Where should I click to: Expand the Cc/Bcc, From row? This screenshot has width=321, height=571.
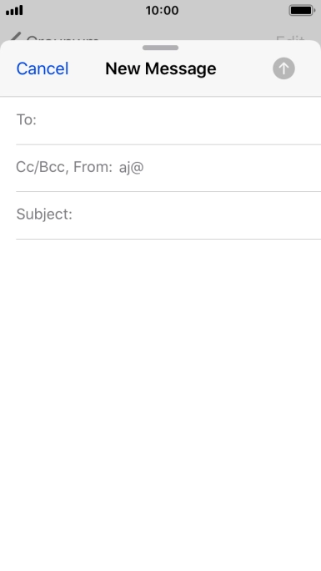[168, 168]
